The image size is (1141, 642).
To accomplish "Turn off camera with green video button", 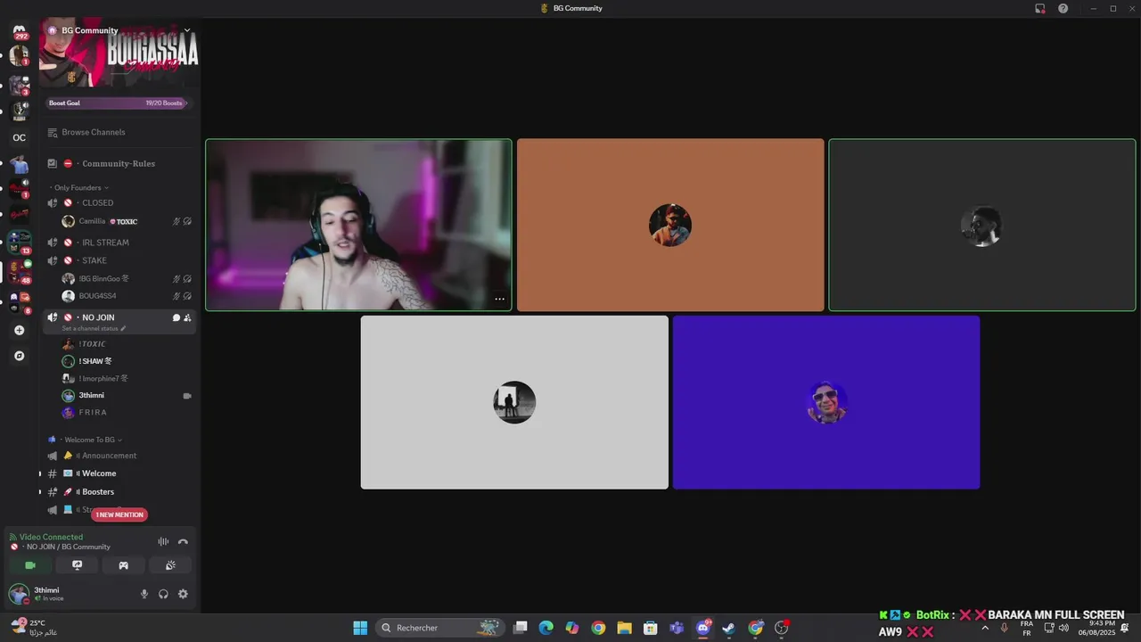I will pos(30,565).
